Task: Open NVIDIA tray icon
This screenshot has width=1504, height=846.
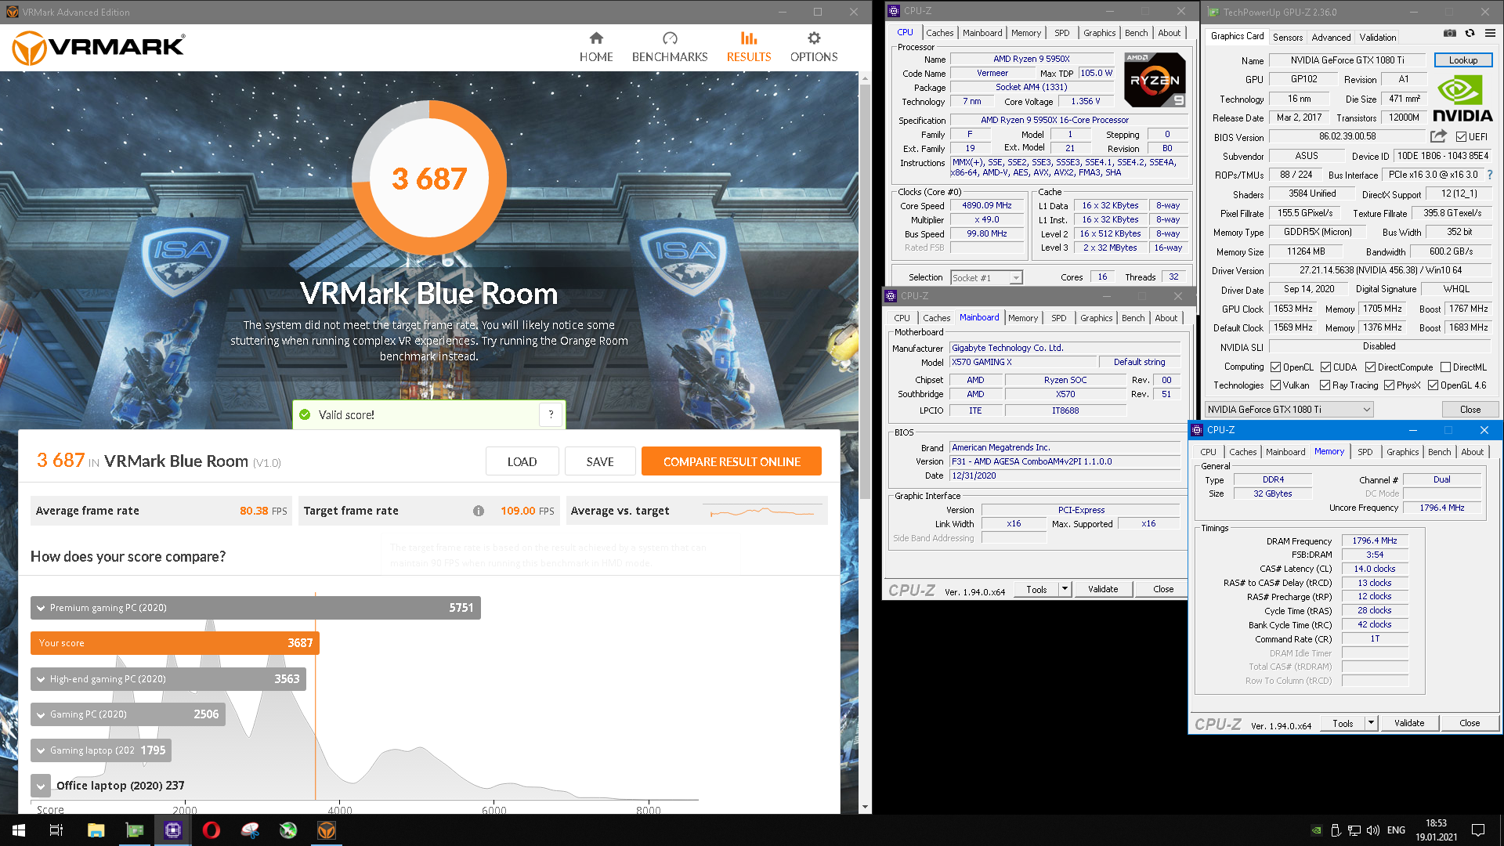Action: coord(1317,830)
